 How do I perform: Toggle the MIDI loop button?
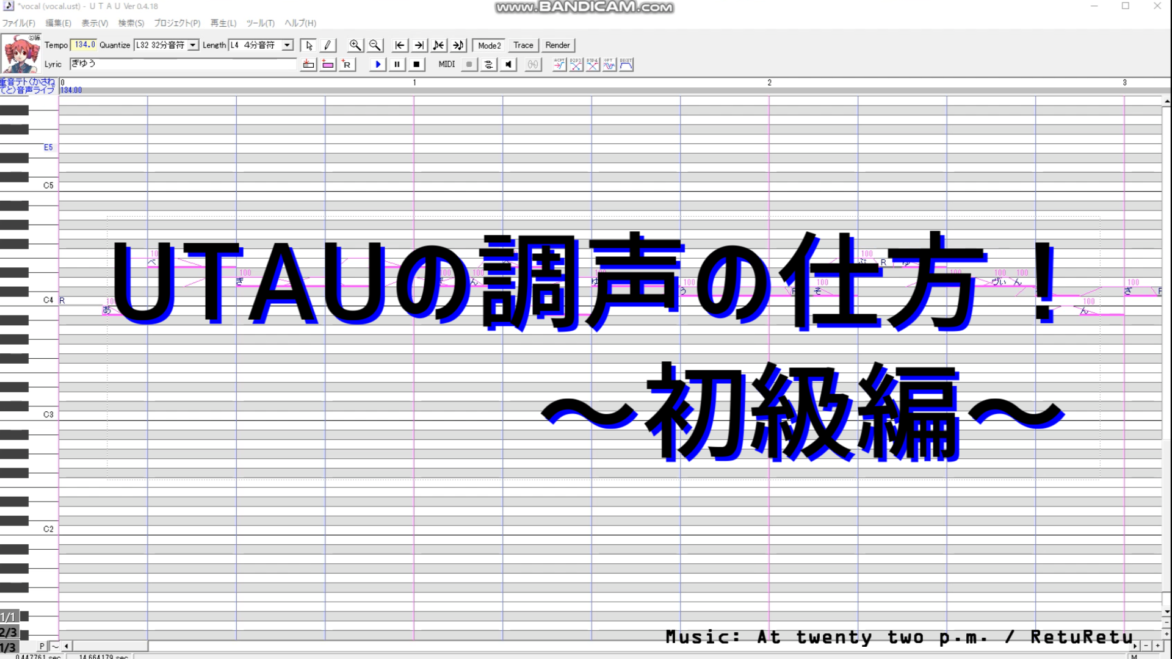488,64
